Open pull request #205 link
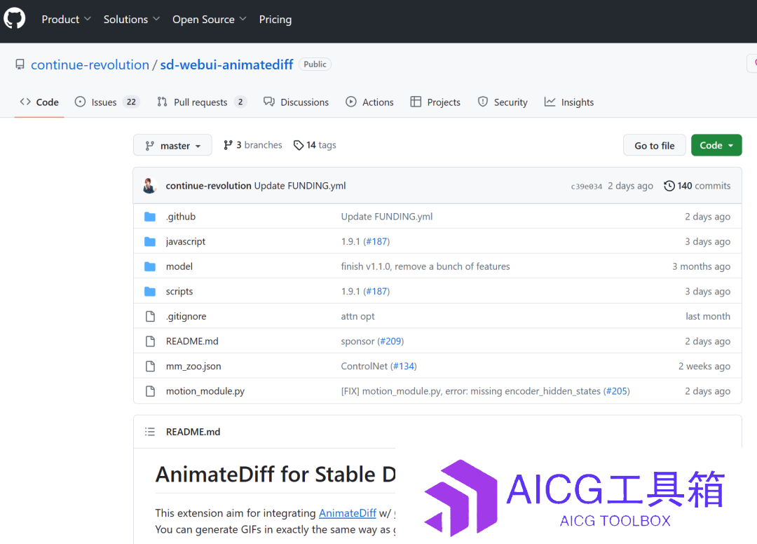The width and height of the screenshot is (757, 544). click(617, 391)
